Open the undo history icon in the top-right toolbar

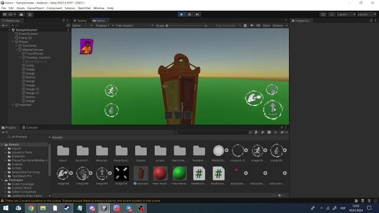[x=323, y=14]
